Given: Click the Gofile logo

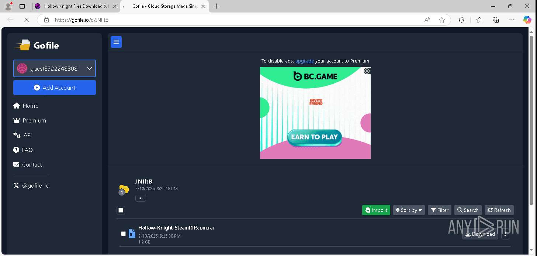Looking at the screenshot, I should click(37, 45).
